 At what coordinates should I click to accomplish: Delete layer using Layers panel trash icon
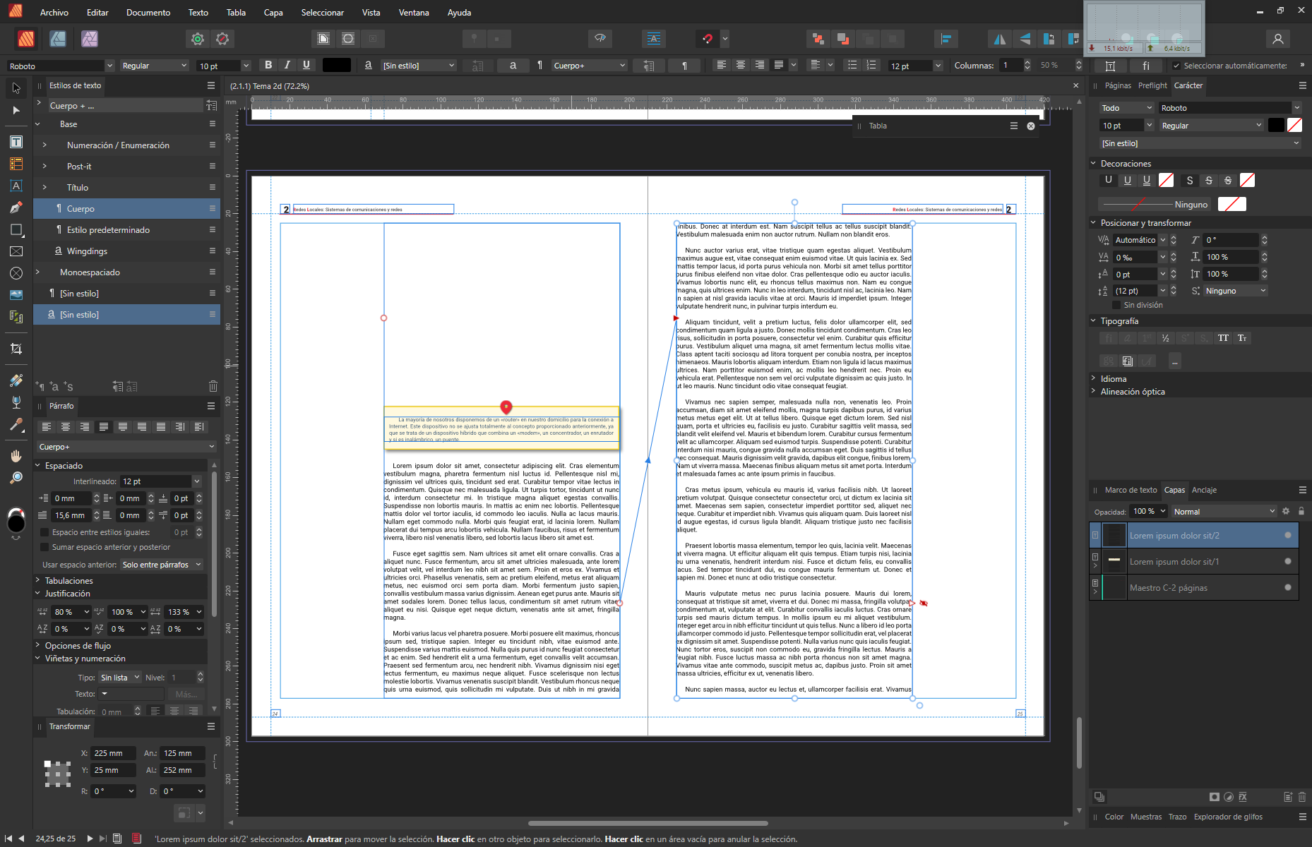(x=1302, y=797)
